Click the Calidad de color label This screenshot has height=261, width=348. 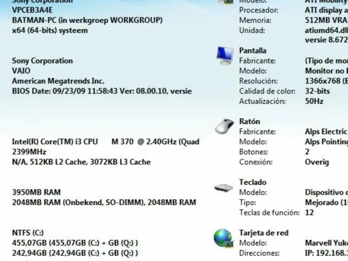coord(267,91)
